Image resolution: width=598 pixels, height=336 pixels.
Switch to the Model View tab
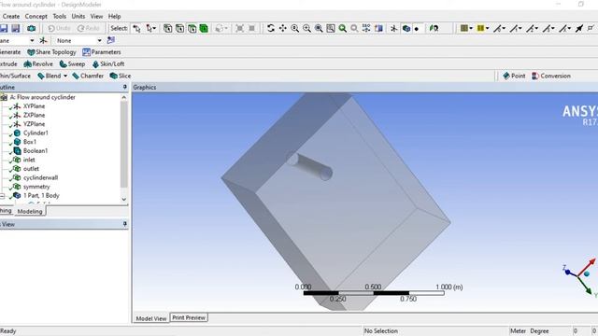pyautogui.click(x=151, y=318)
